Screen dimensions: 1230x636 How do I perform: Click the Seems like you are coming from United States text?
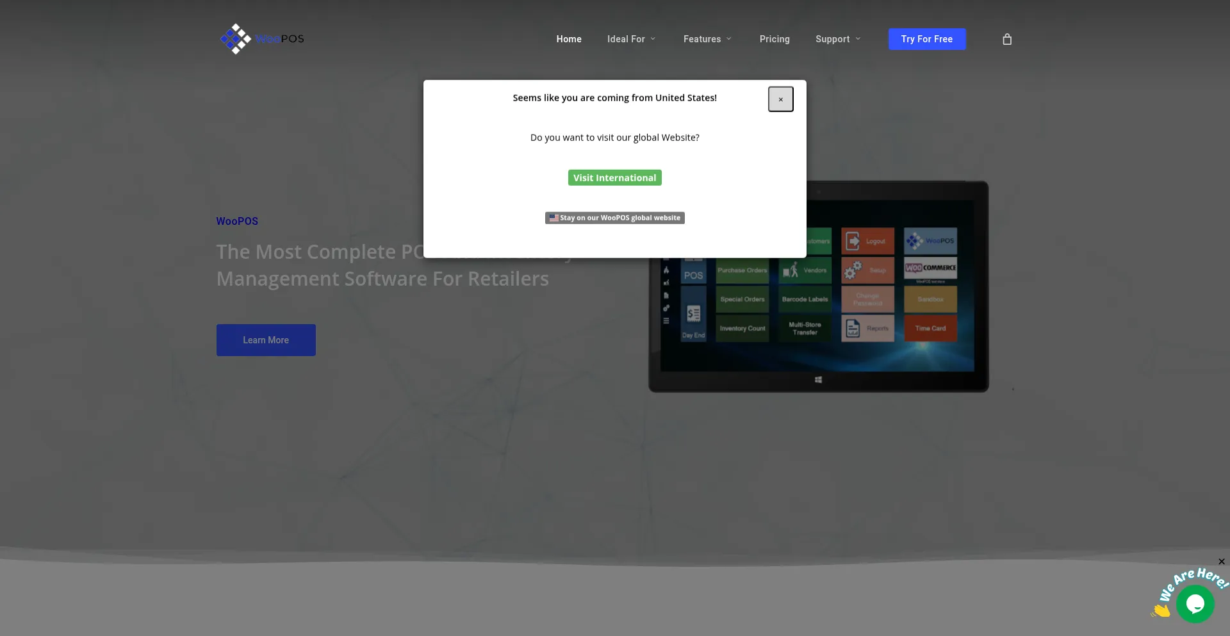(x=614, y=98)
